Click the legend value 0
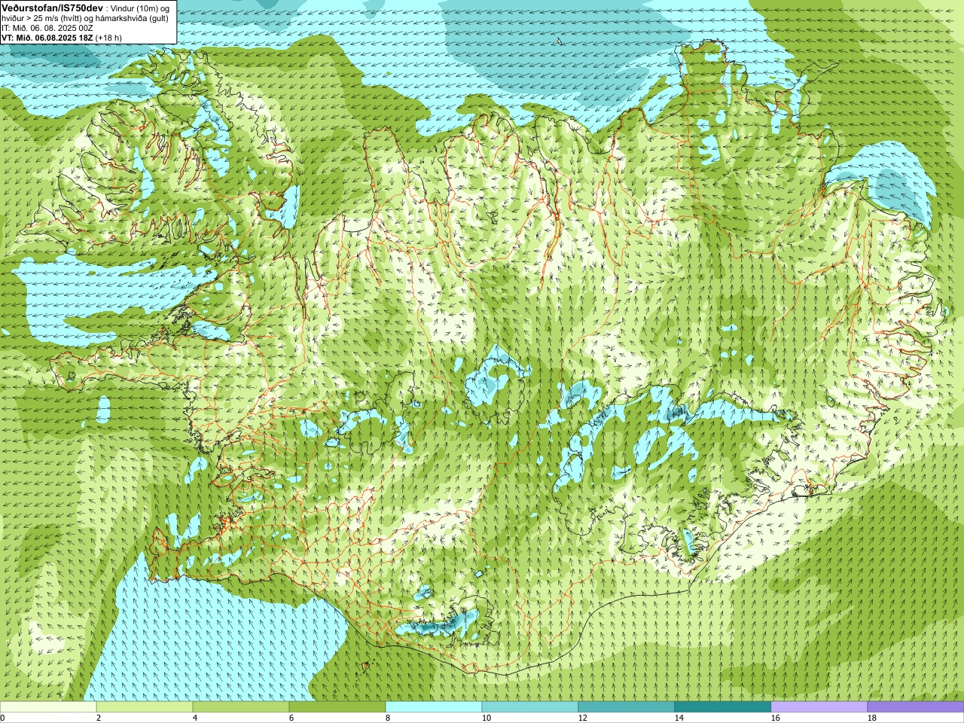The width and height of the screenshot is (964, 723). [x=2, y=718]
